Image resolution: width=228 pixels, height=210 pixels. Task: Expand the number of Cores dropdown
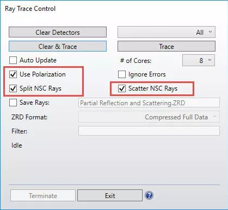199,60
